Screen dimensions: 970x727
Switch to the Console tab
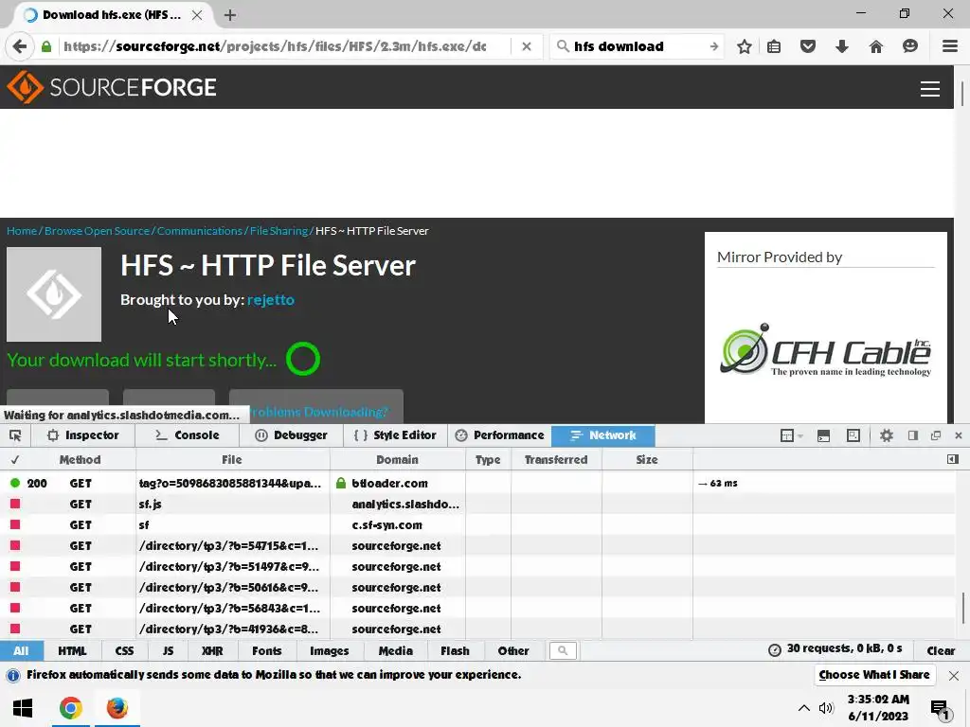click(x=187, y=435)
